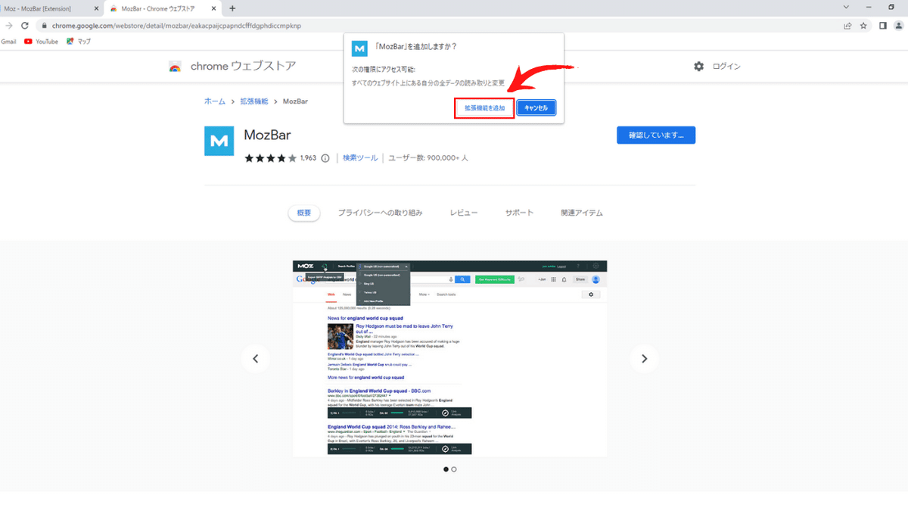Open the マップ bookmark

(79, 42)
